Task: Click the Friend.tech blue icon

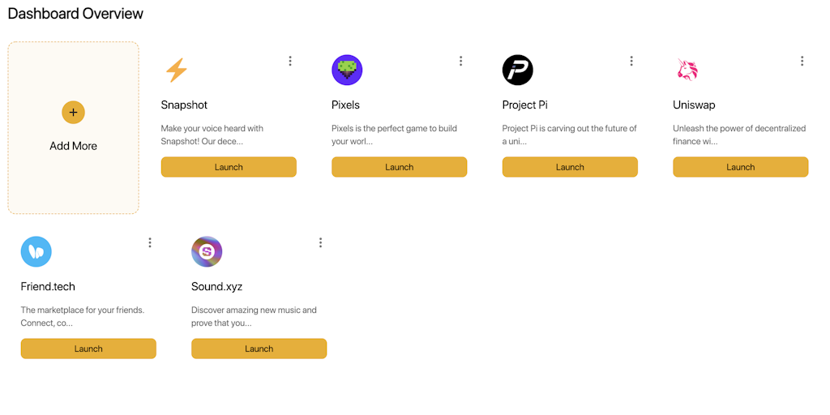Action: [36, 252]
